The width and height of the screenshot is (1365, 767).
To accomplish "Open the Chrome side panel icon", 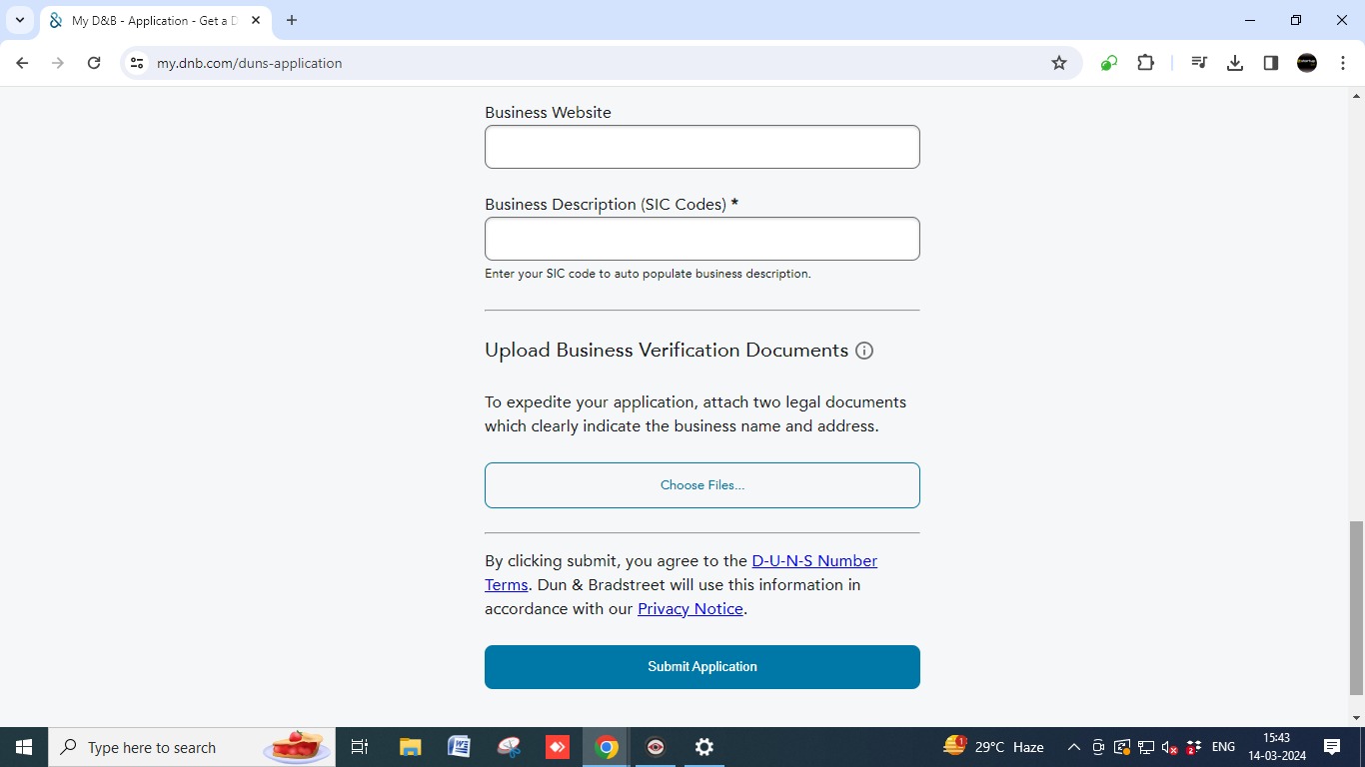I will tap(1270, 62).
